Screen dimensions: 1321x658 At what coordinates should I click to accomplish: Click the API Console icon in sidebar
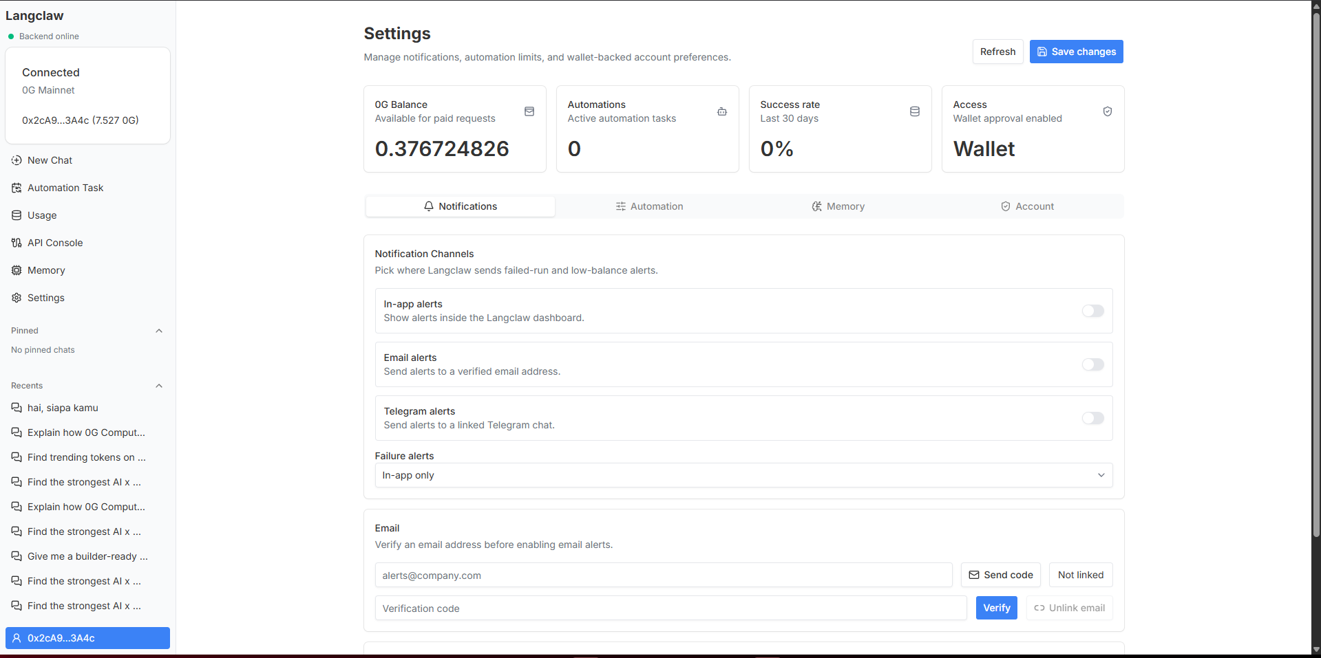tap(17, 243)
